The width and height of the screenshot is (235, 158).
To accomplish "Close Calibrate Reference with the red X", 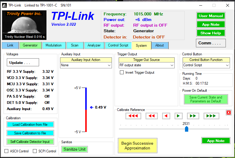I will pyautogui.click(x=228, y=112).
